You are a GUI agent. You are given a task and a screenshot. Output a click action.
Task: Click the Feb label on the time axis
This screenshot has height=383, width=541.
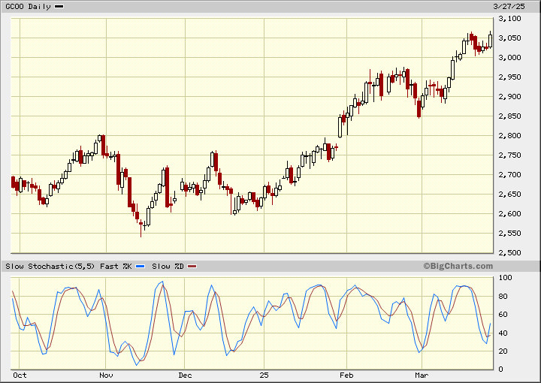346,375
